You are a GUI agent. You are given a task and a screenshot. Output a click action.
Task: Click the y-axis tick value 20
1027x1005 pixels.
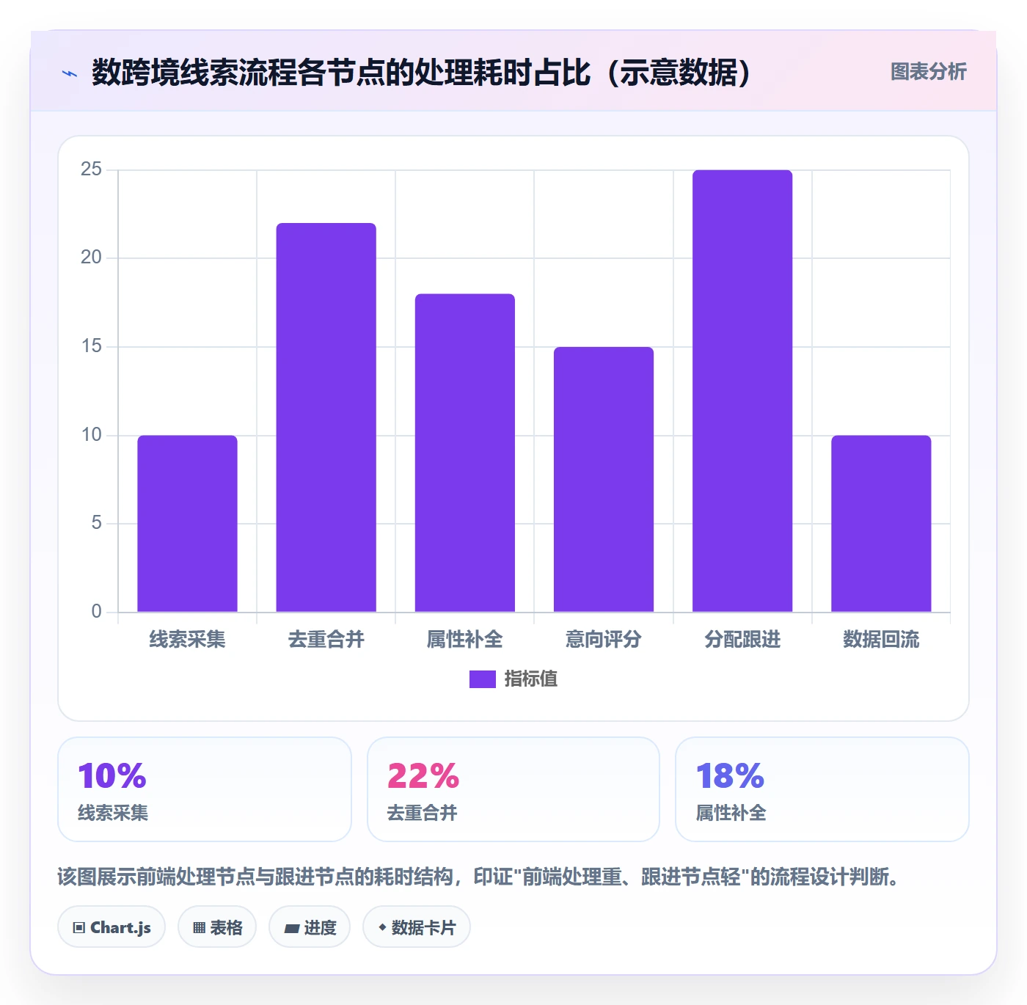point(91,257)
